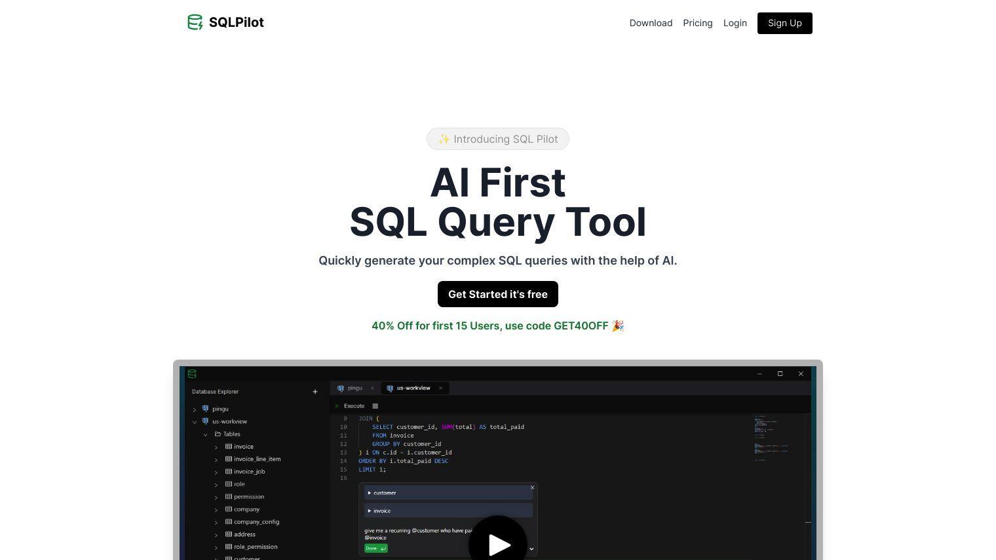Open the Pricing page
The image size is (996, 560).
click(697, 23)
